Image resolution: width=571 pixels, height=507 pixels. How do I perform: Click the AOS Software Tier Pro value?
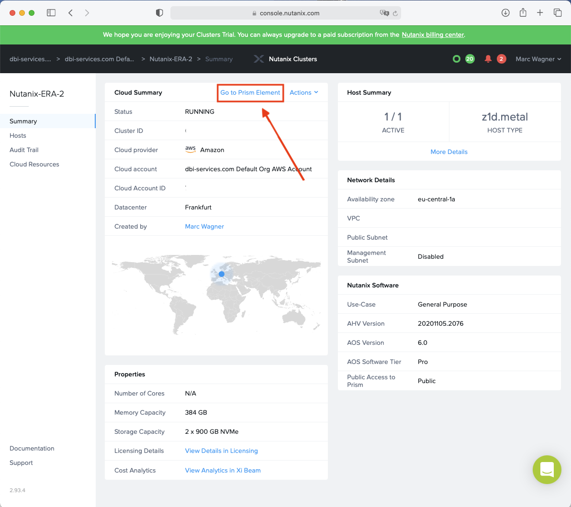point(423,362)
